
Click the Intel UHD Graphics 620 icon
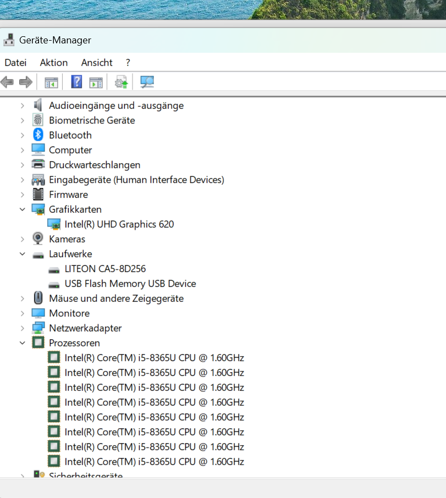click(x=54, y=224)
